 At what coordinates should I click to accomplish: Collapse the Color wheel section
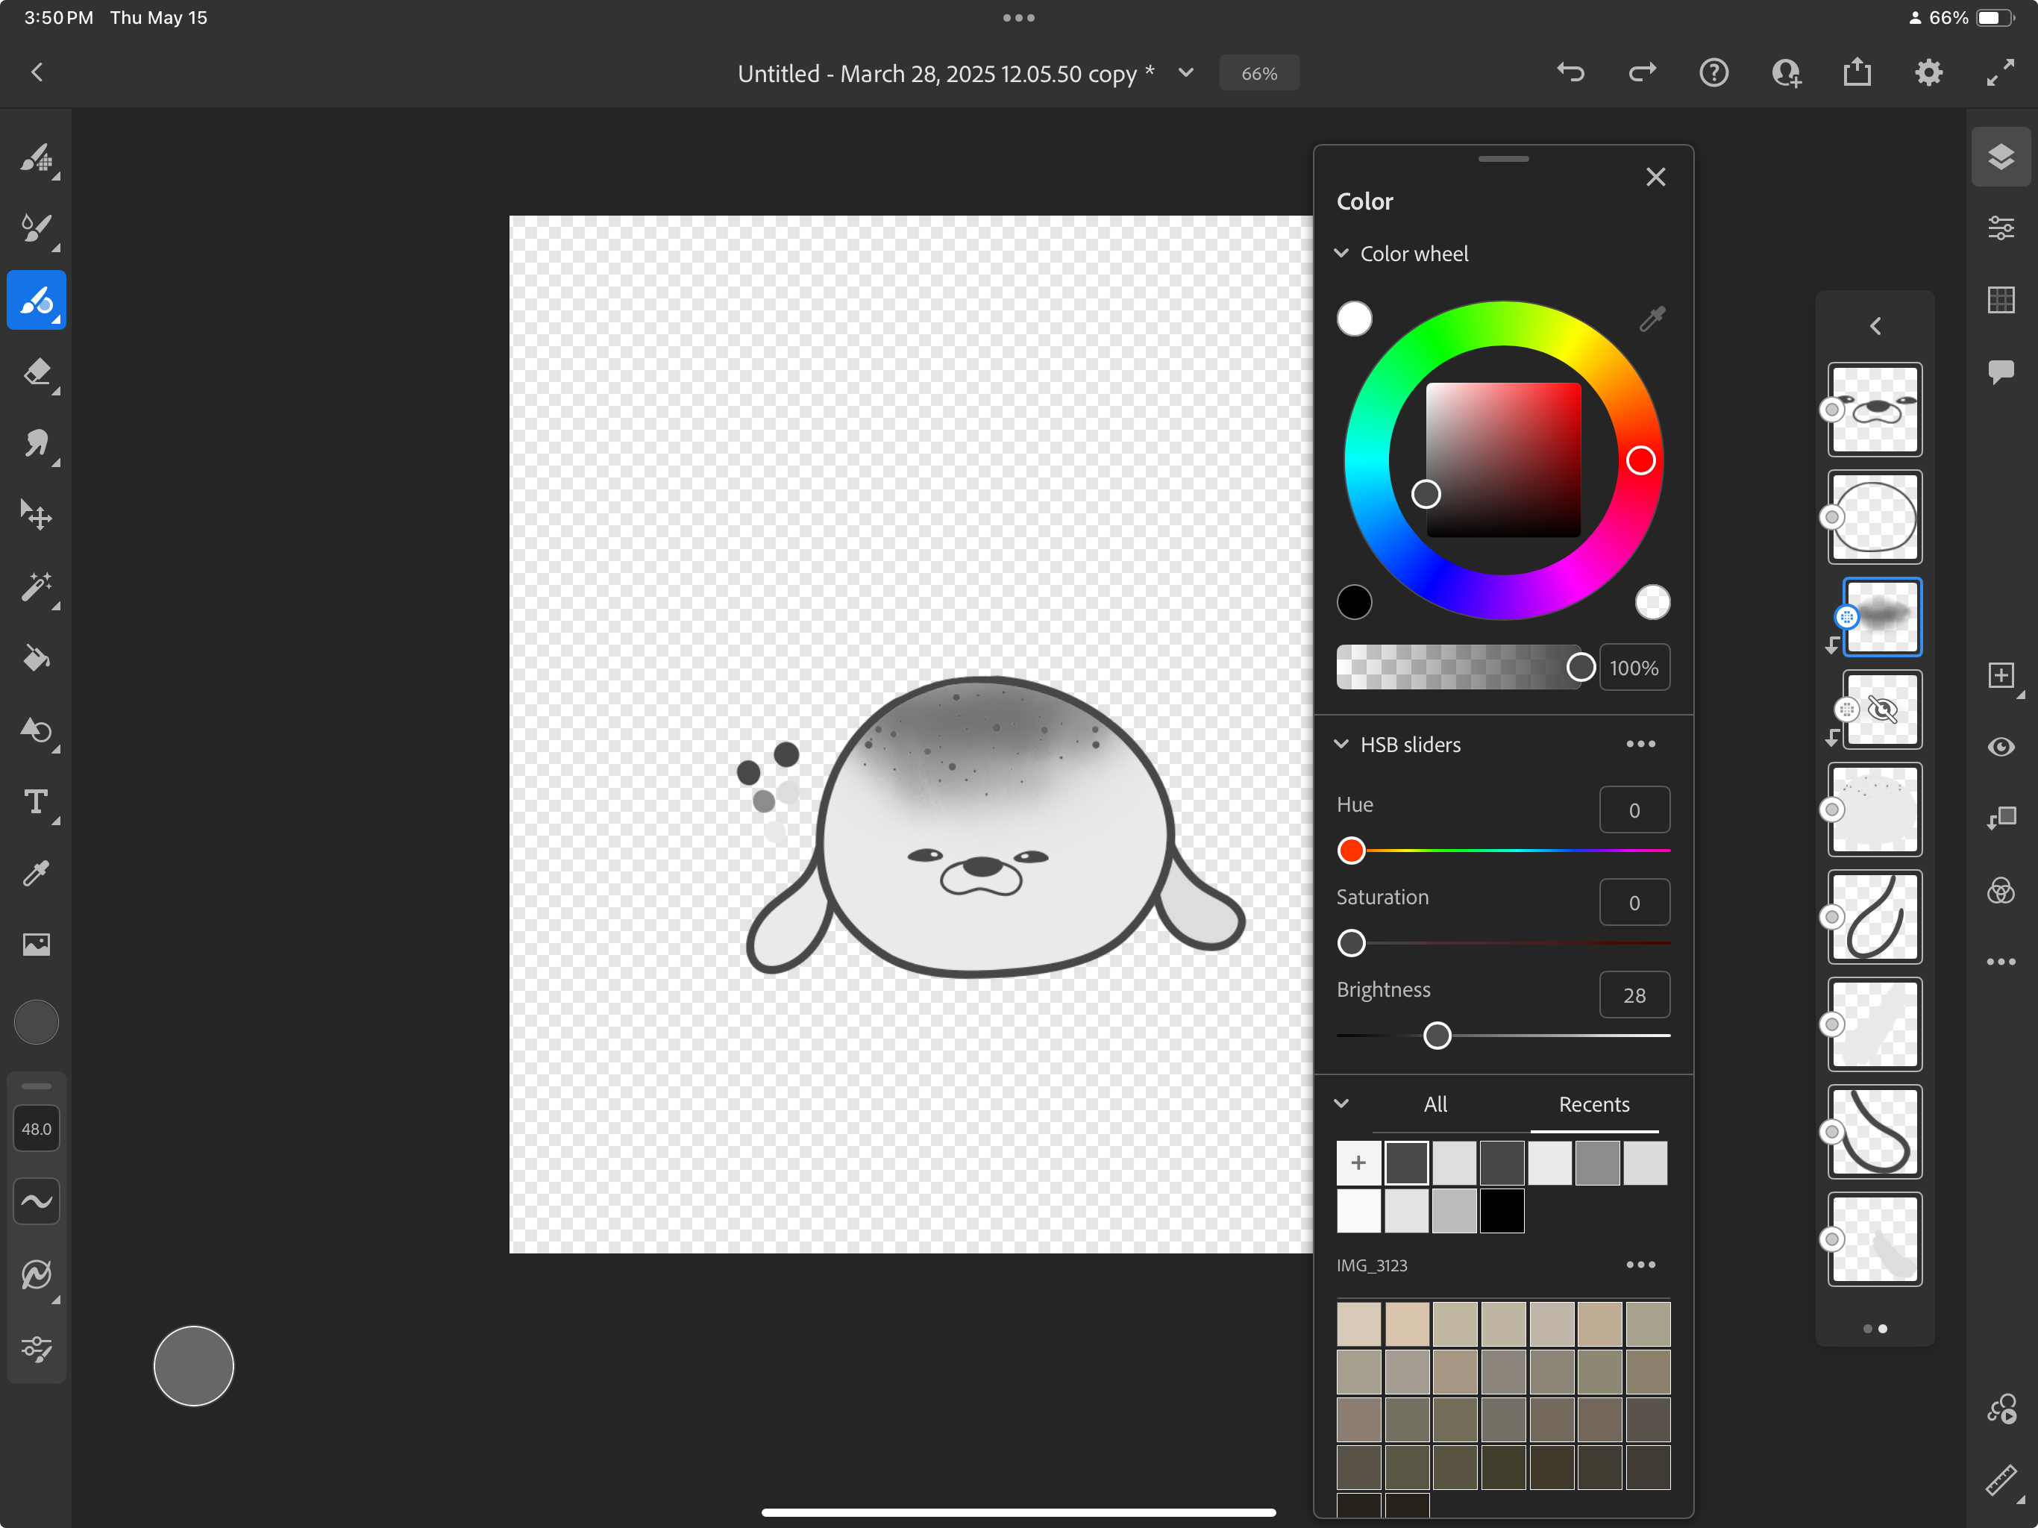click(1341, 254)
